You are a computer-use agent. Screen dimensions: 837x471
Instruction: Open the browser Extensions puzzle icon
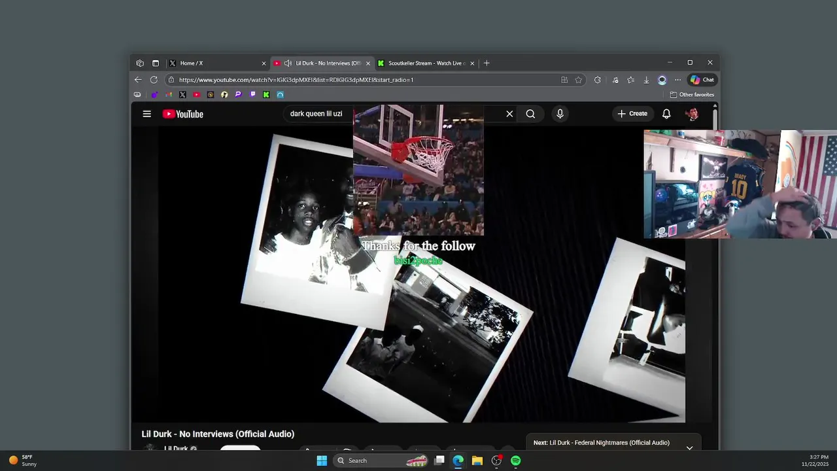pyautogui.click(x=598, y=80)
